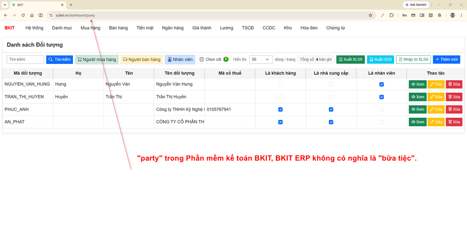This screenshot has width=467, height=251.
Task: Click Thêm mới to add a record
Action: point(446,59)
